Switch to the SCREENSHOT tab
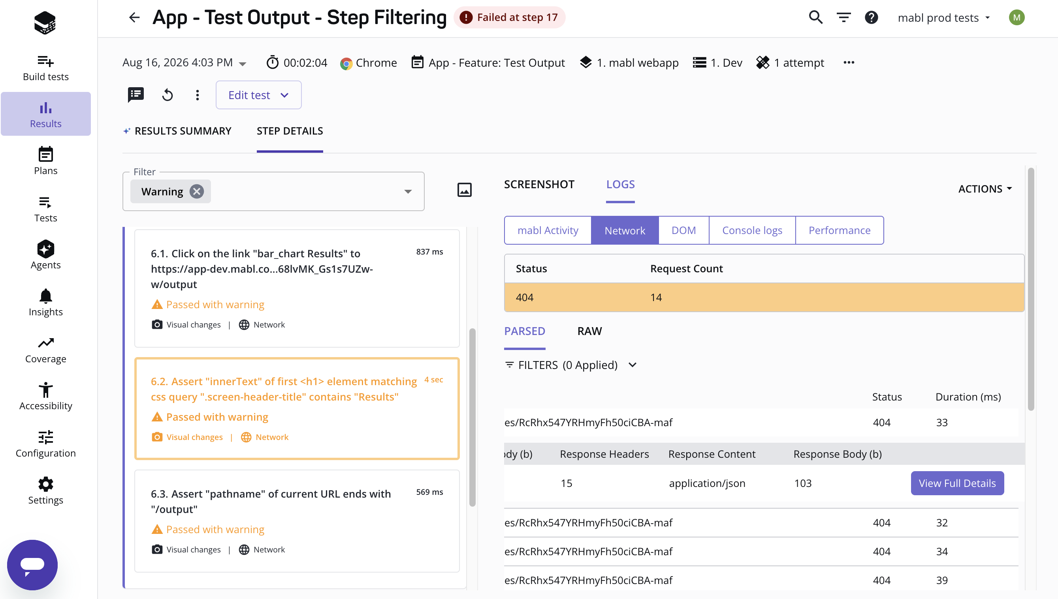Screen dimensions: 1058x599 539,184
